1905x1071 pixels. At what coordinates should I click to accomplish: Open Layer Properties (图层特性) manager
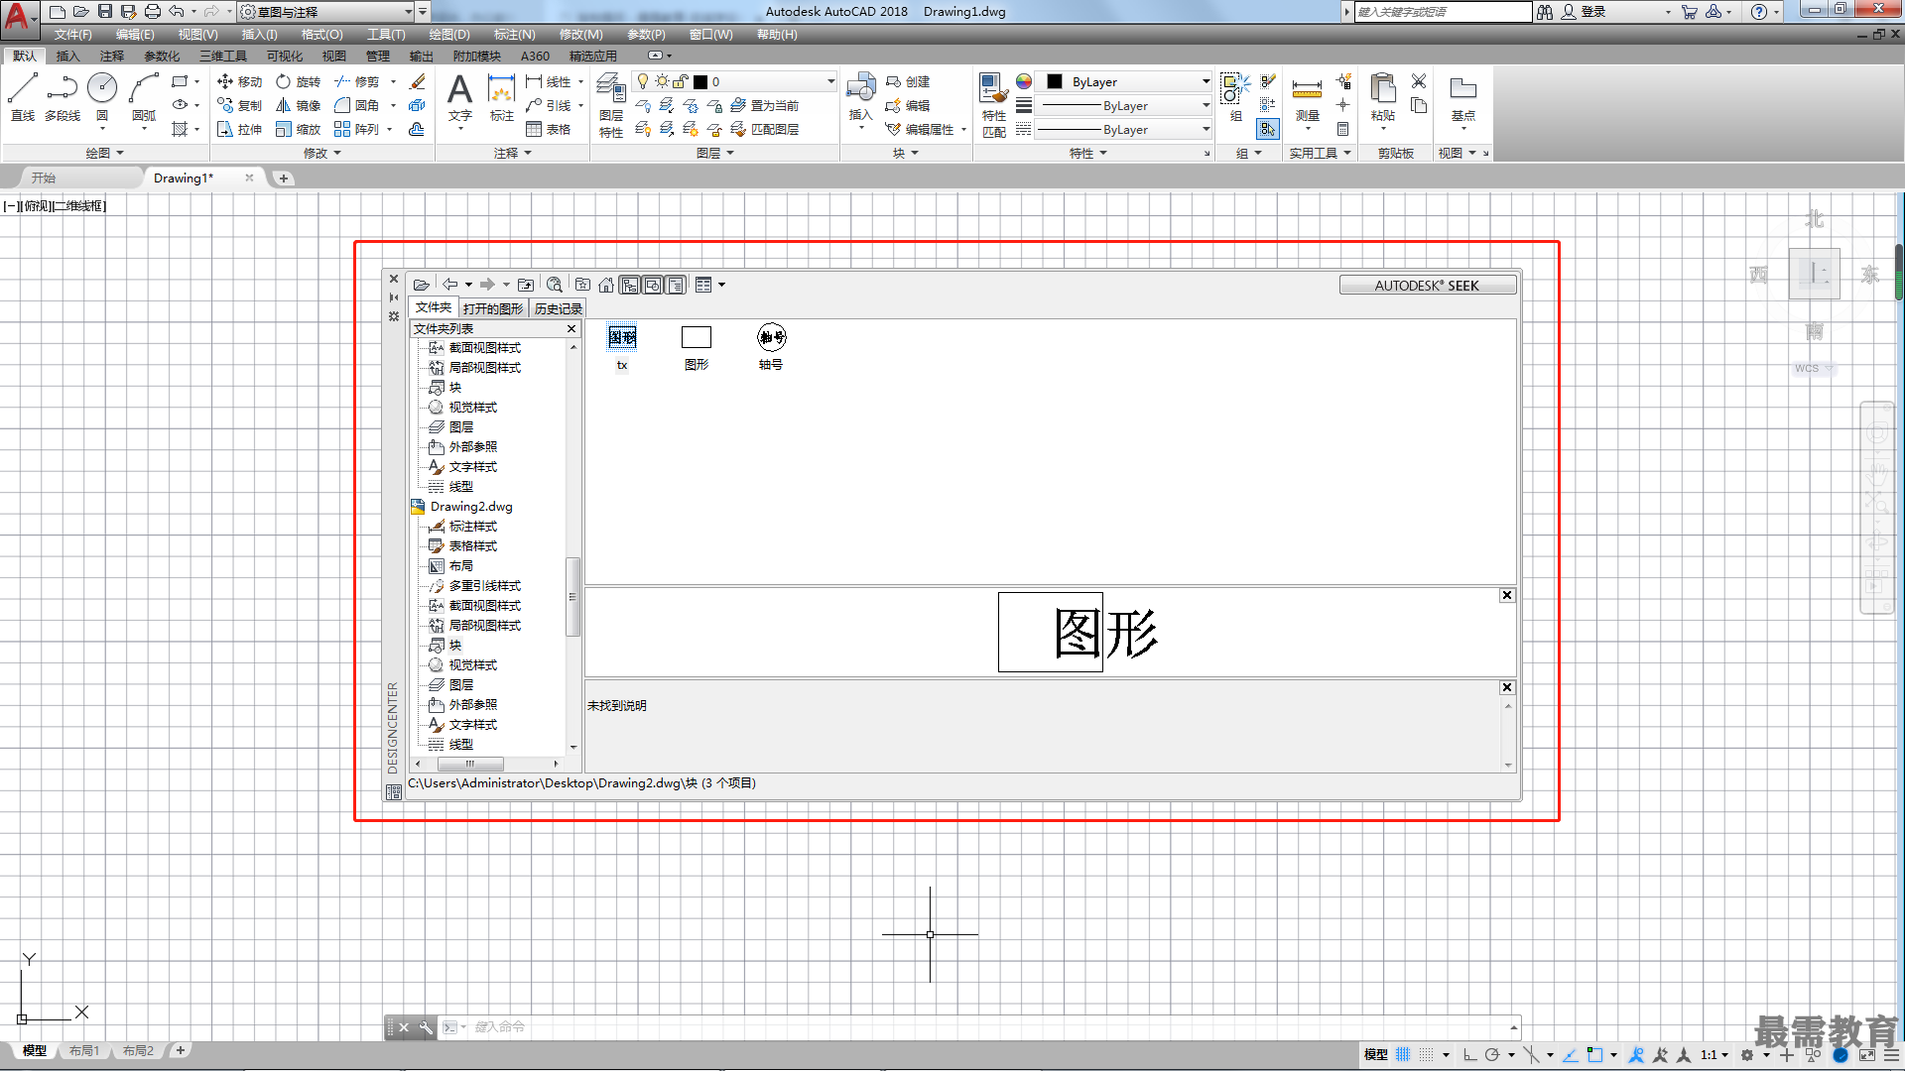[611, 105]
